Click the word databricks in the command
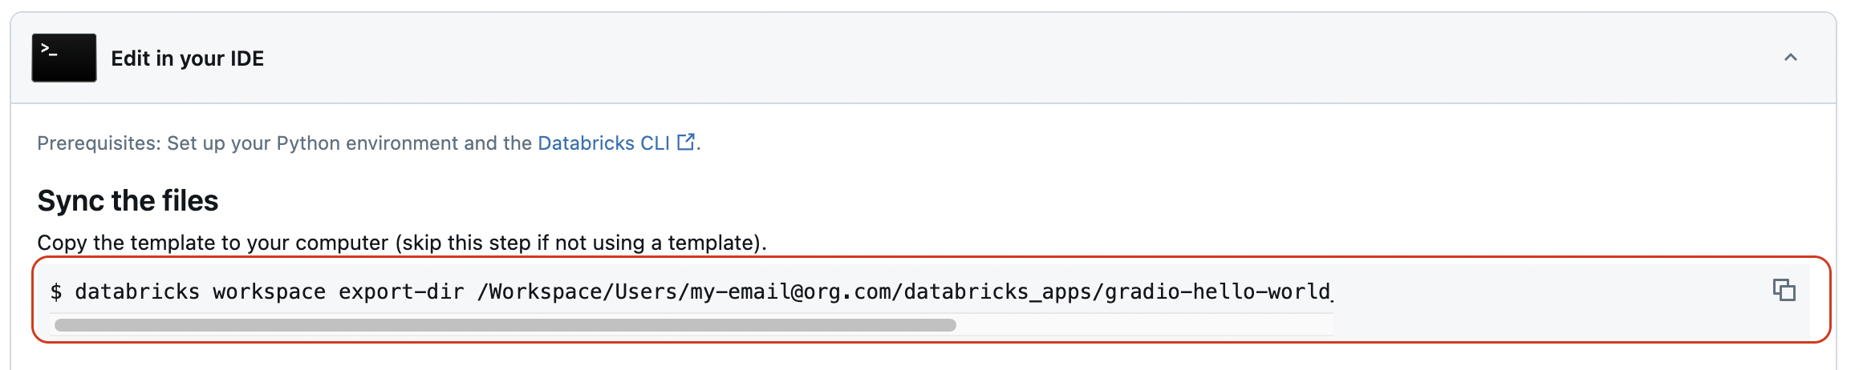The height and width of the screenshot is (370, 1863). point(137,292)
